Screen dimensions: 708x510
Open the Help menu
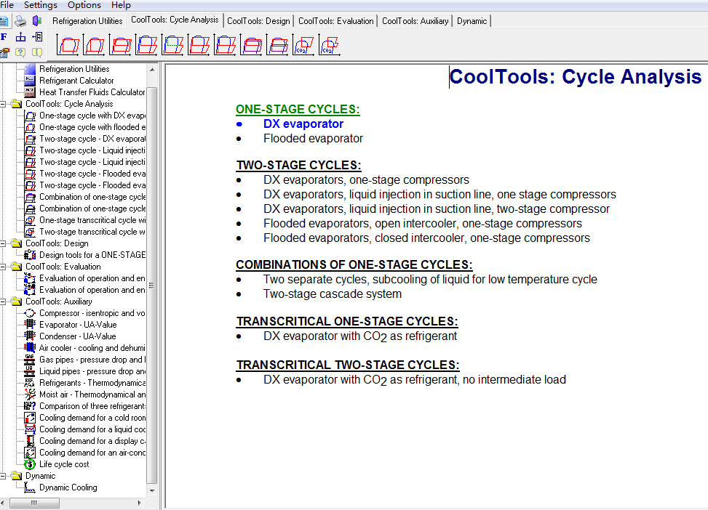(x=121, y=5)
